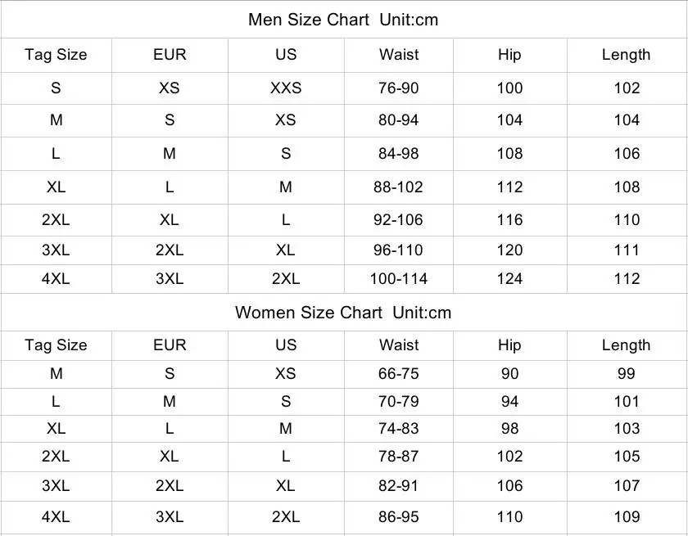
Task: Click the women's length value 99
Action: (627, 373)
